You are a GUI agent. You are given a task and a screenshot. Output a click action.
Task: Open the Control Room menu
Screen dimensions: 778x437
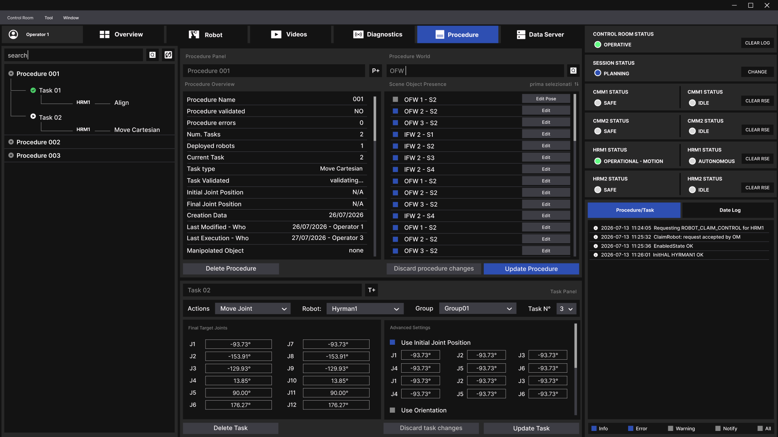click(20, 18)
